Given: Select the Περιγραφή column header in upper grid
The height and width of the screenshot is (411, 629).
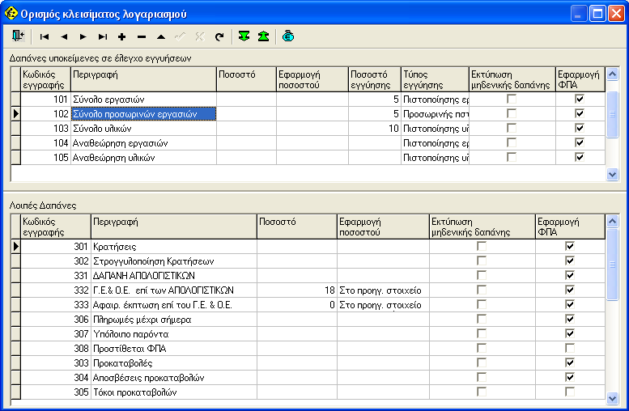Looking at the screenshot, I should tap(142, 78).
